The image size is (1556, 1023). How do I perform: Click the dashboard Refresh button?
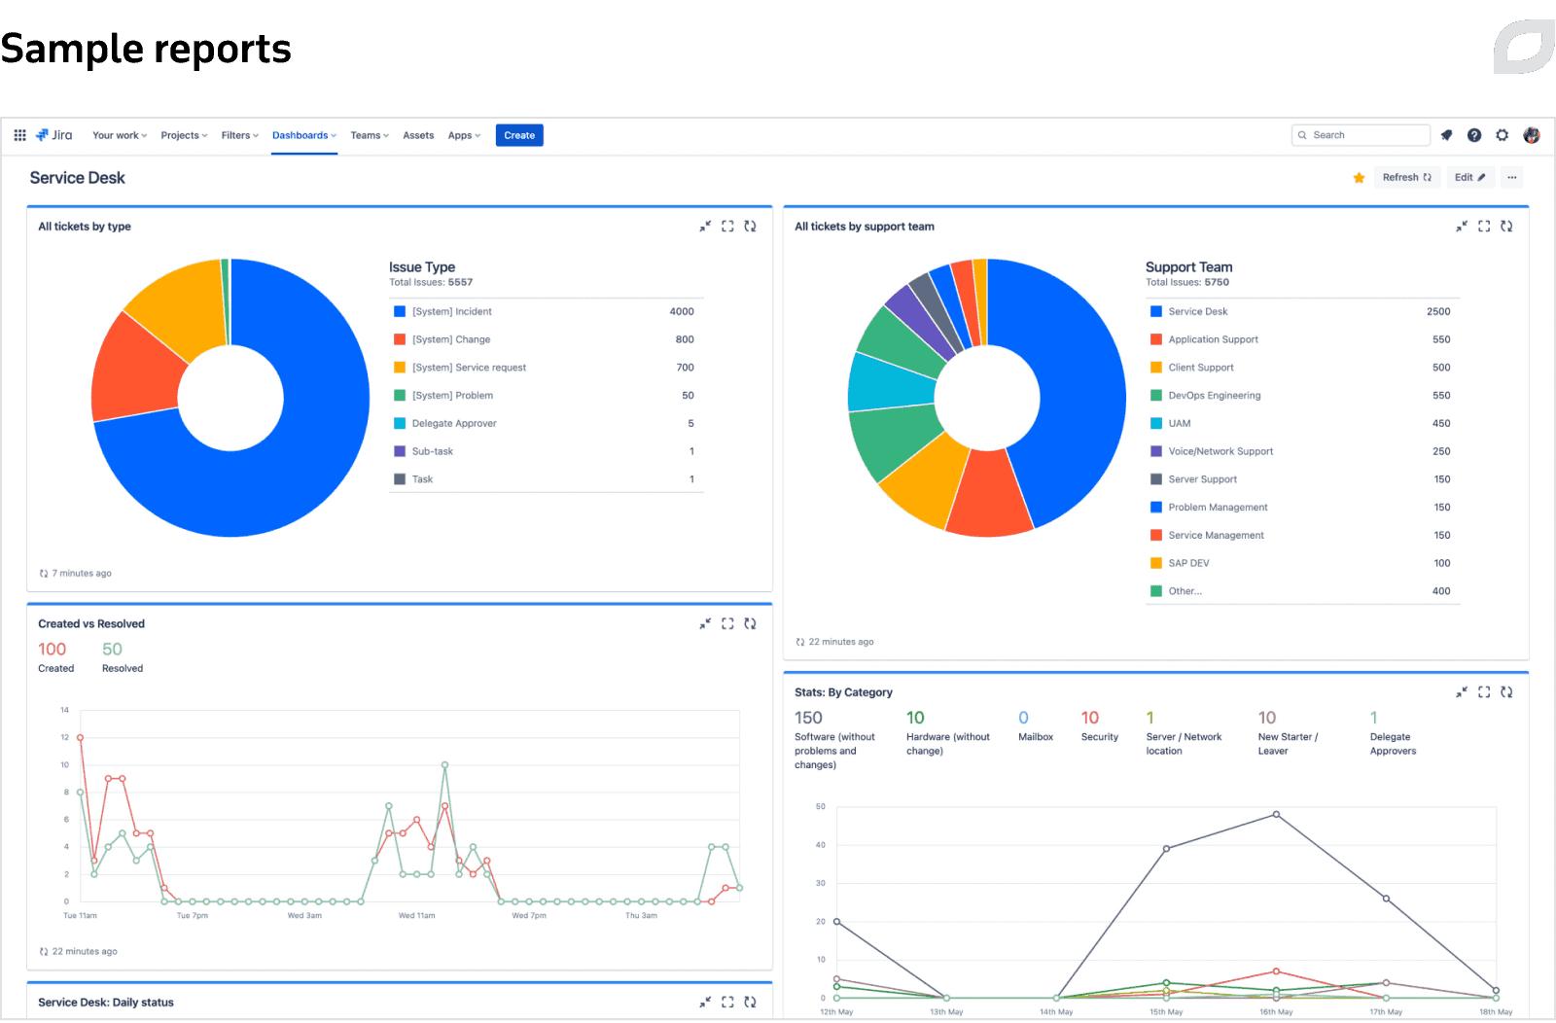pyautogui.click(x=1406, y=178)
